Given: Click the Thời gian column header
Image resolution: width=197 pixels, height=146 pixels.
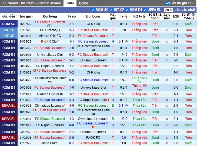Looking at the screenshot, I should point(25,16).
